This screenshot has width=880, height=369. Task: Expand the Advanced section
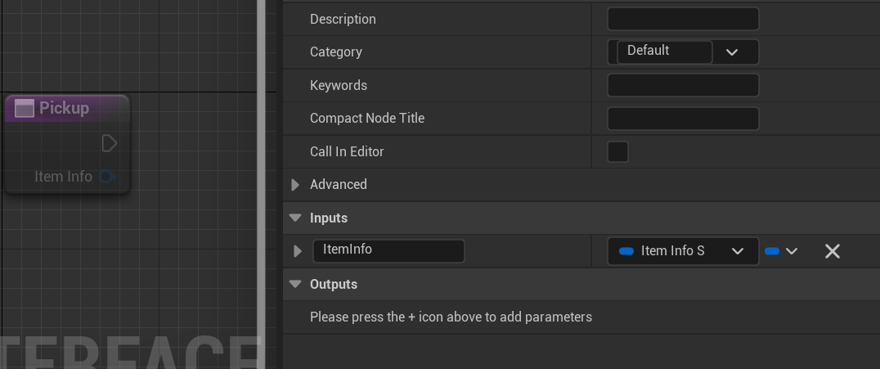[296, 185]
